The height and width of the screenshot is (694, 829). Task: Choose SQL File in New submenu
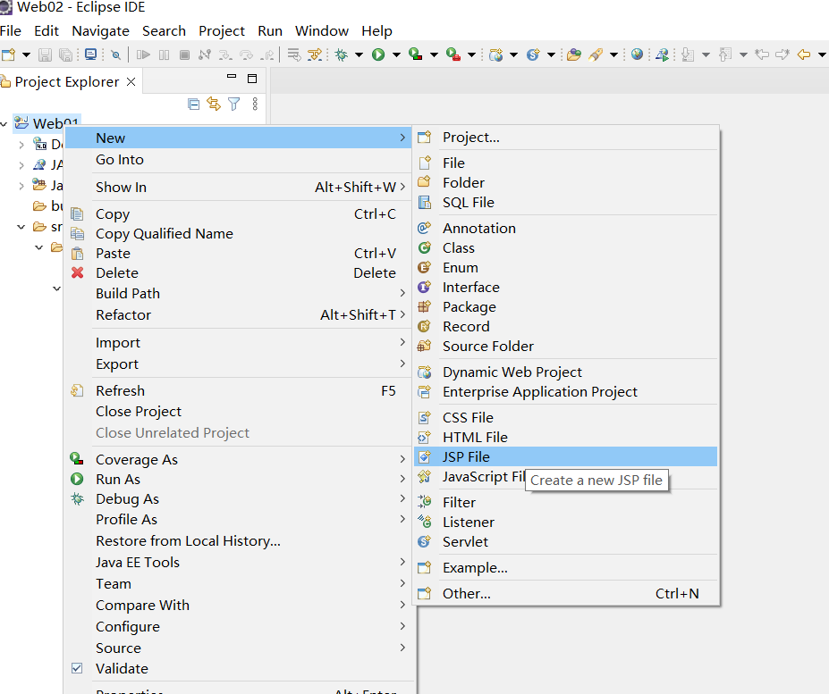(566, 202)
